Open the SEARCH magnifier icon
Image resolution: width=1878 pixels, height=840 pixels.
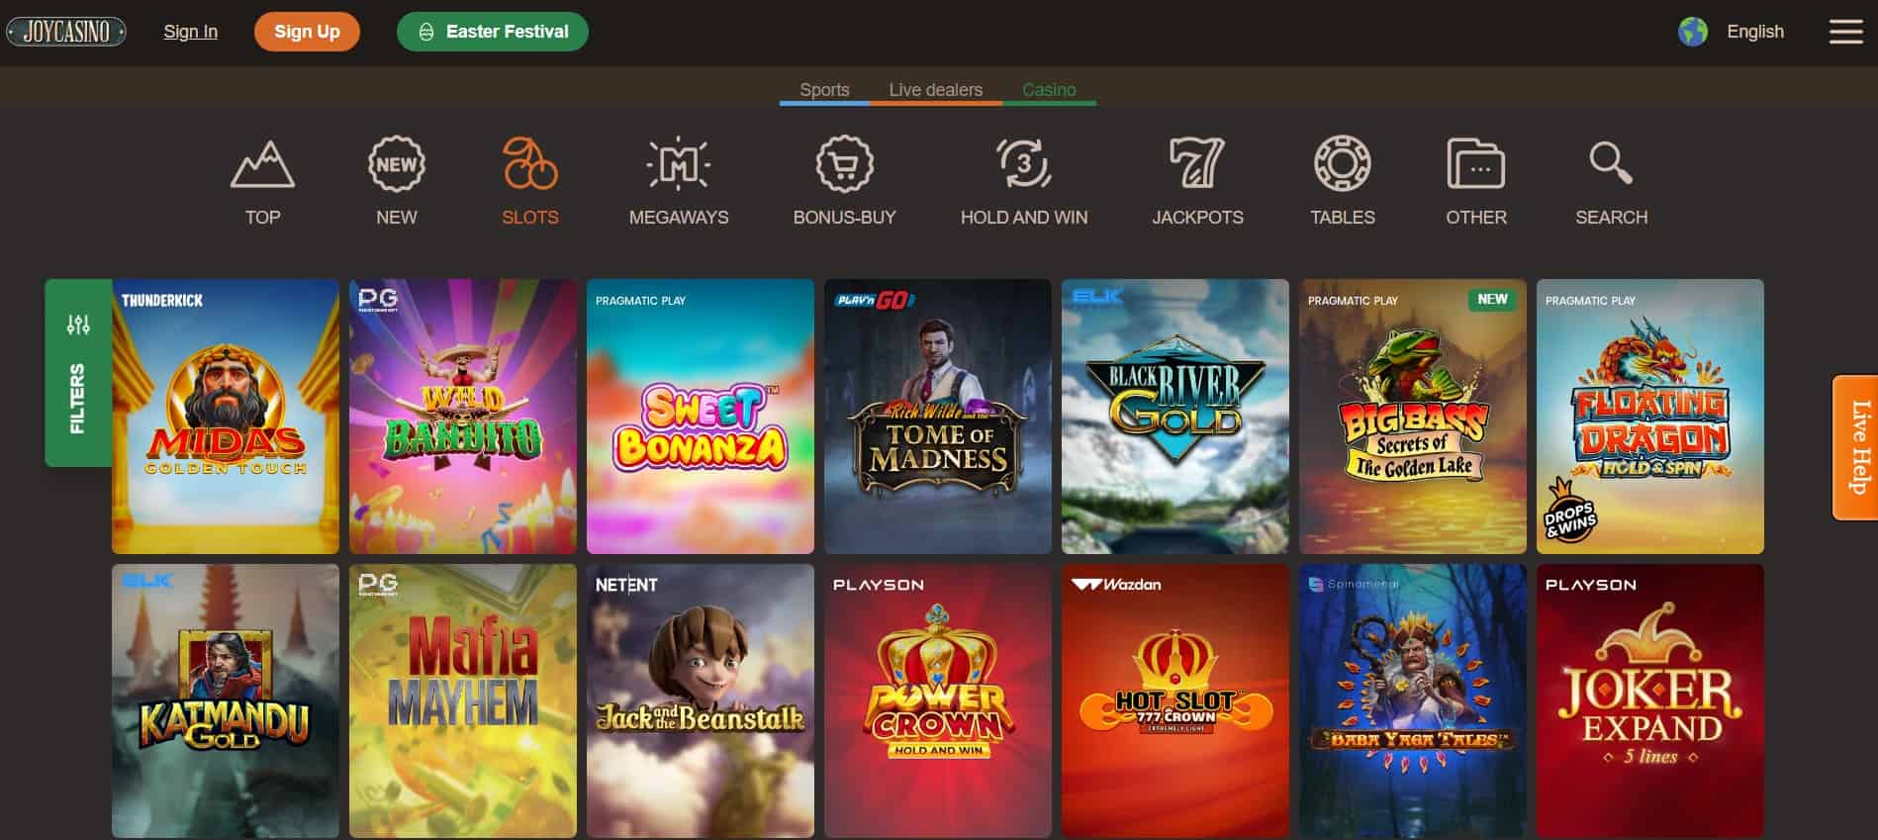click(x=1611, y=163)
